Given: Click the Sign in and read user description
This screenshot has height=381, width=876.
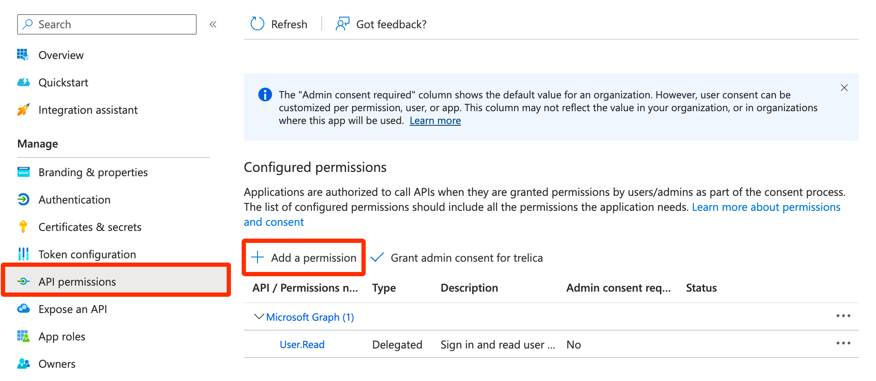Looking at the screenshot, I should tap(498, 345).
